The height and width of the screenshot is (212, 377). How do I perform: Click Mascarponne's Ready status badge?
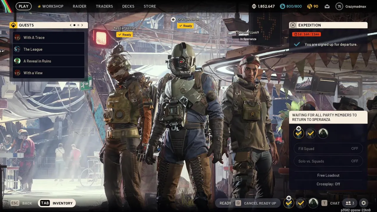click(124, 34)
